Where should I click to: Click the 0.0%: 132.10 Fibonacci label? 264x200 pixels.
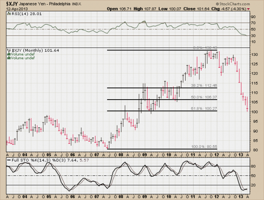[205, 48]
